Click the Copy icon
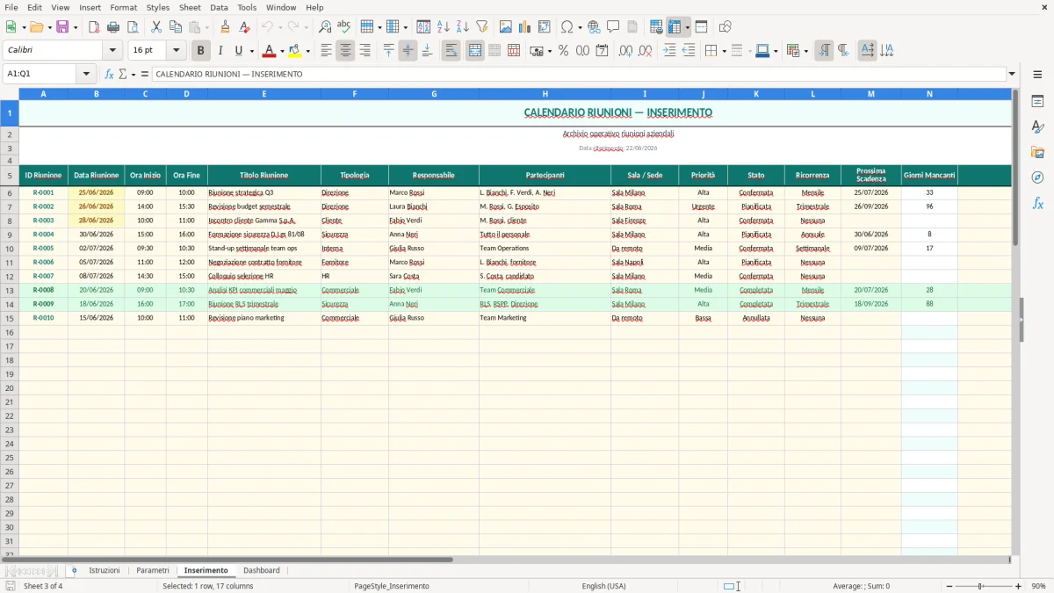 coord(176,27)
